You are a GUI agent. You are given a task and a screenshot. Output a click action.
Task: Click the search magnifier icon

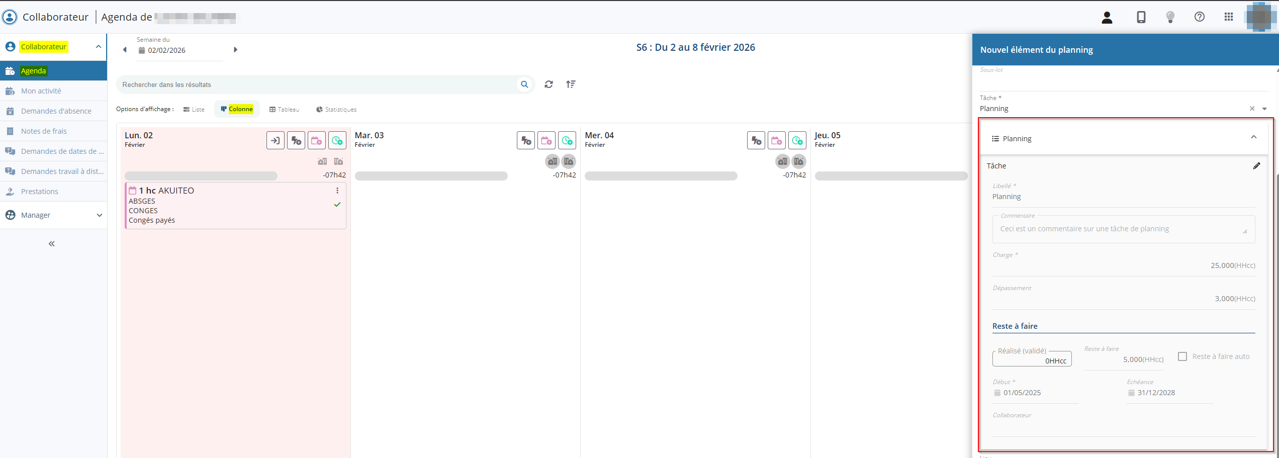(524, 84)
